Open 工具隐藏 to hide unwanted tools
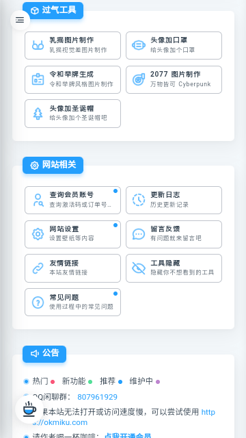This screenshot has width=246, height=438. tap(174, 268)
